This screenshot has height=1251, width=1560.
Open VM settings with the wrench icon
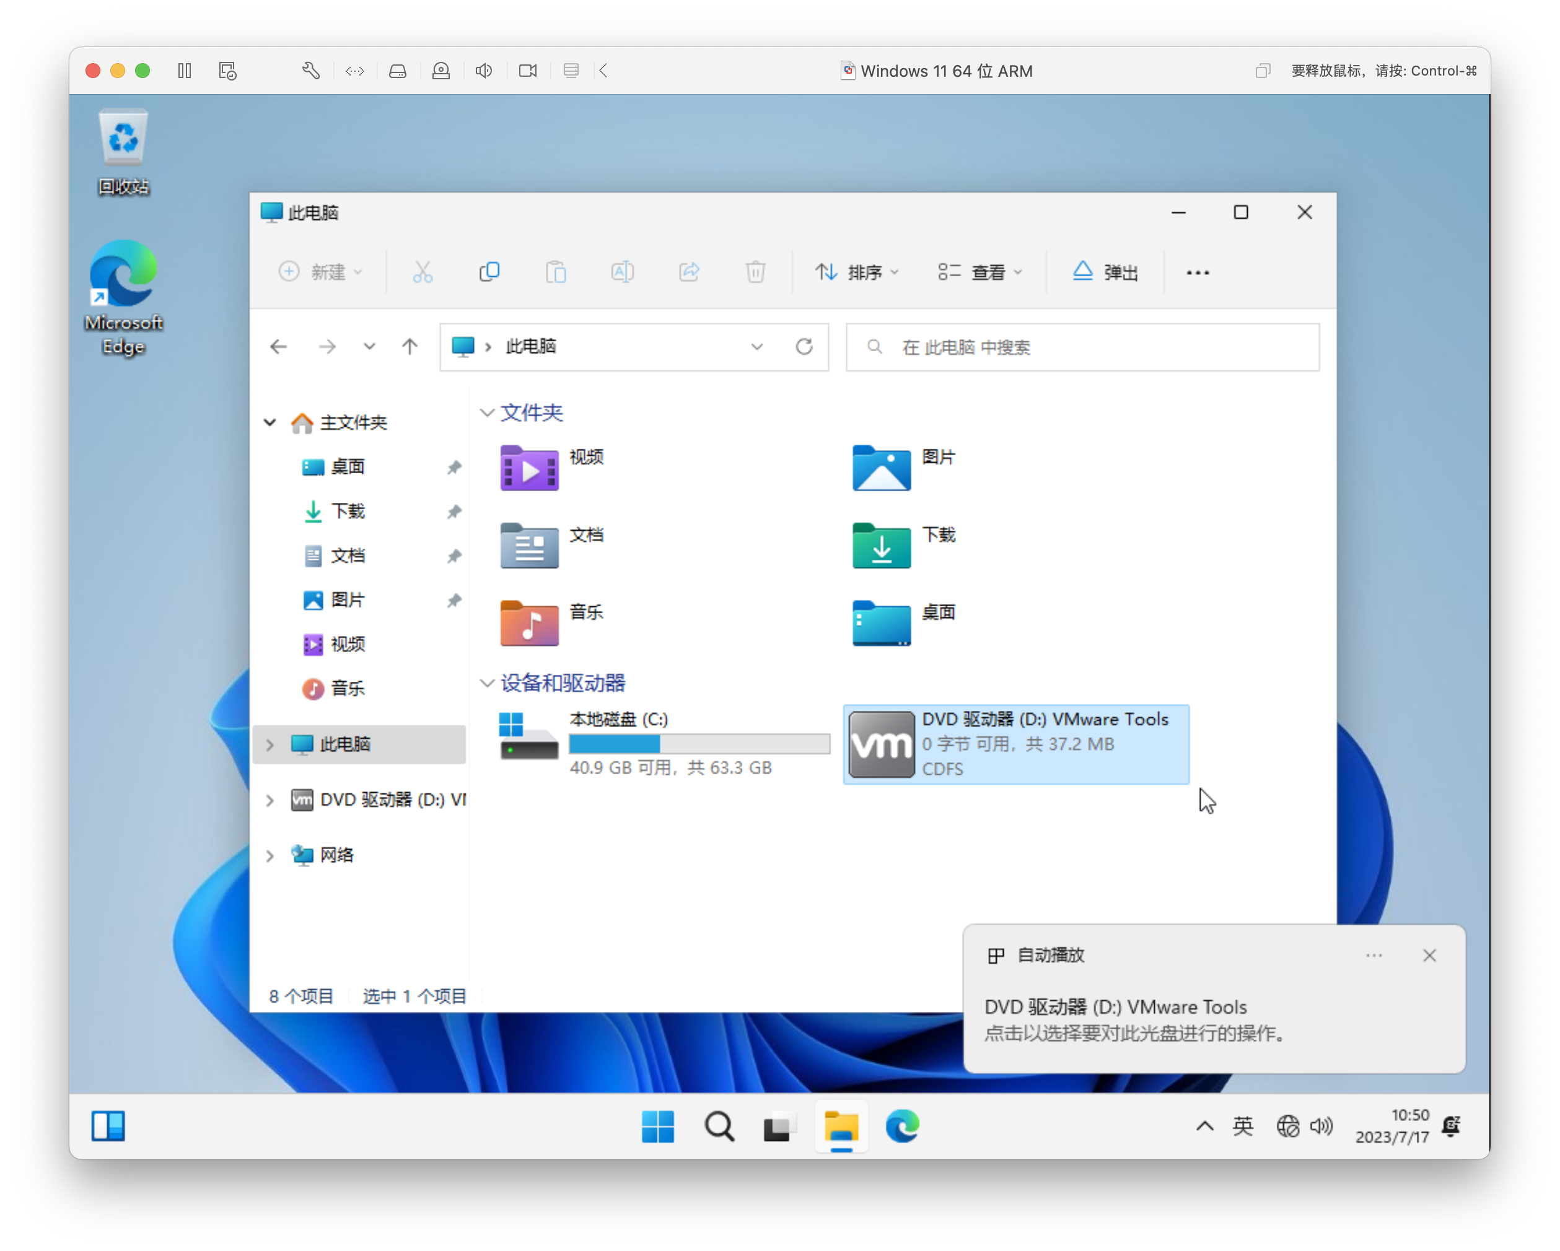point(310,70)
